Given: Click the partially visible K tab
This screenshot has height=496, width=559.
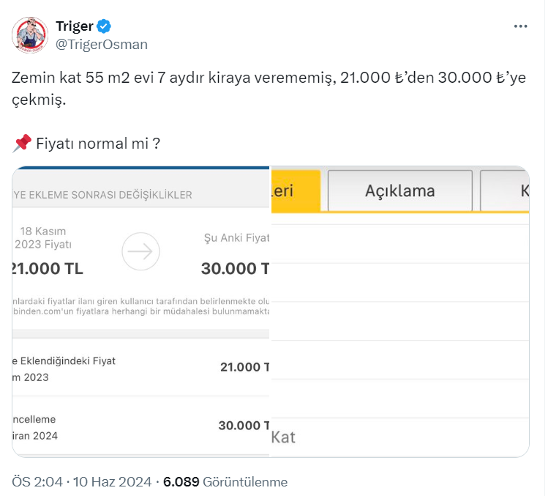Looking at the screenshot, I should (x=506, y=191).
